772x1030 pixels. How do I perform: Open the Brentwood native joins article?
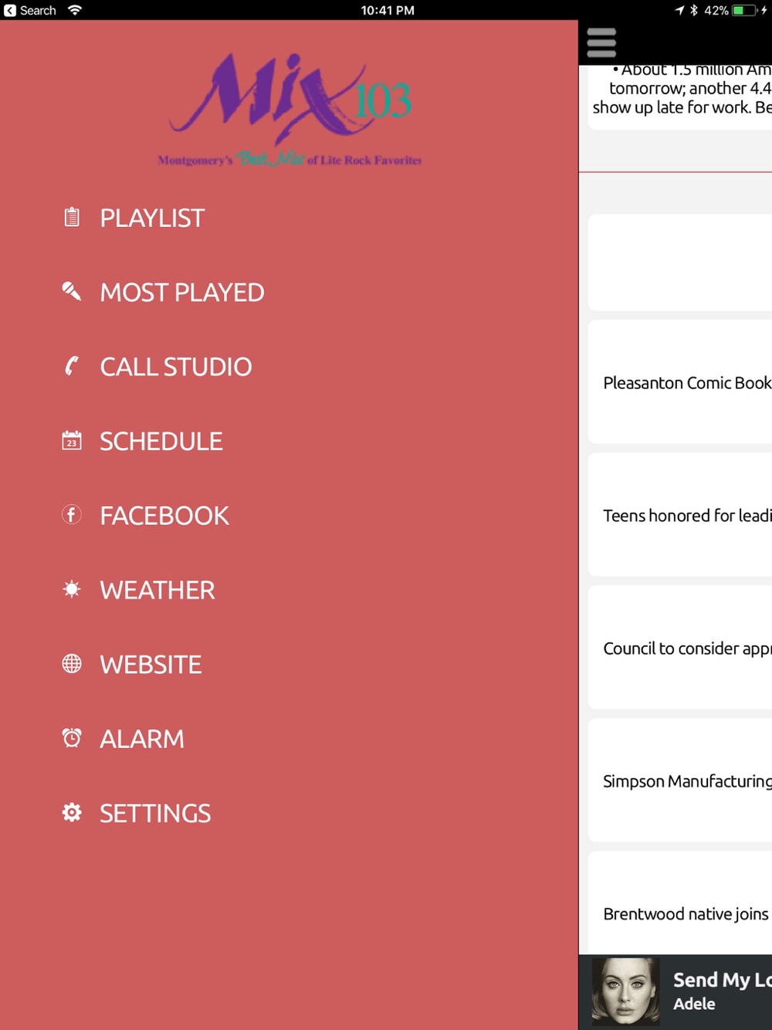point(680,903)
